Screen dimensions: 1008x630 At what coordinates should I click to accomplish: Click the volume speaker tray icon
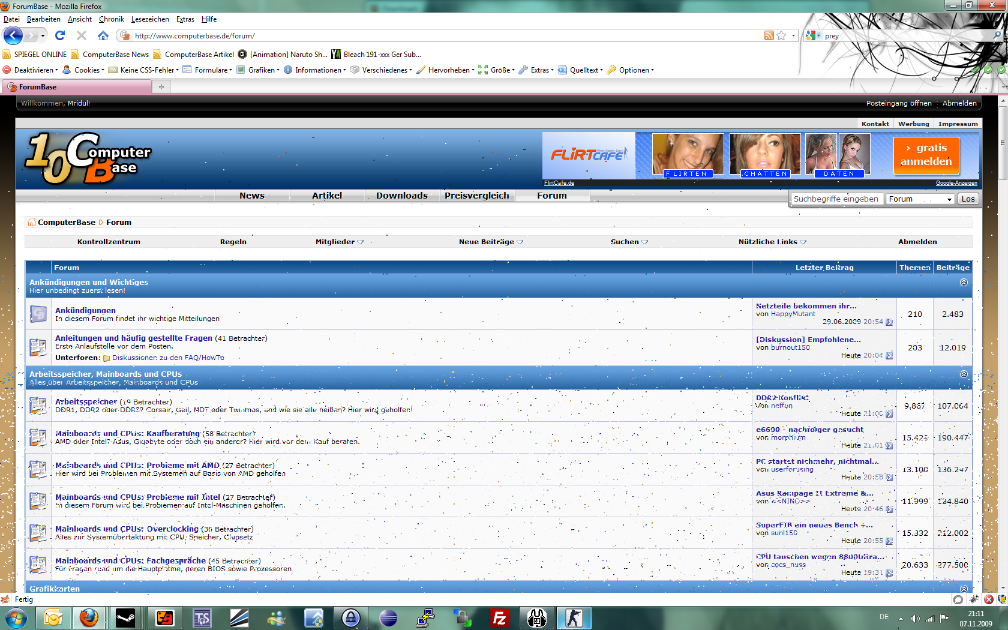coord(915,618)
